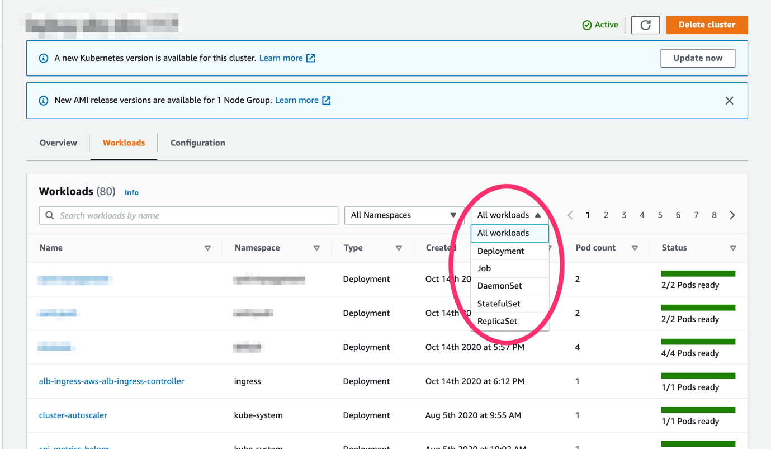Click the refresh cluster icon button
This screenshot has width=771, height=449.
point(645,25)
